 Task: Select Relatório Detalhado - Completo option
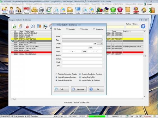click(80, 74)
